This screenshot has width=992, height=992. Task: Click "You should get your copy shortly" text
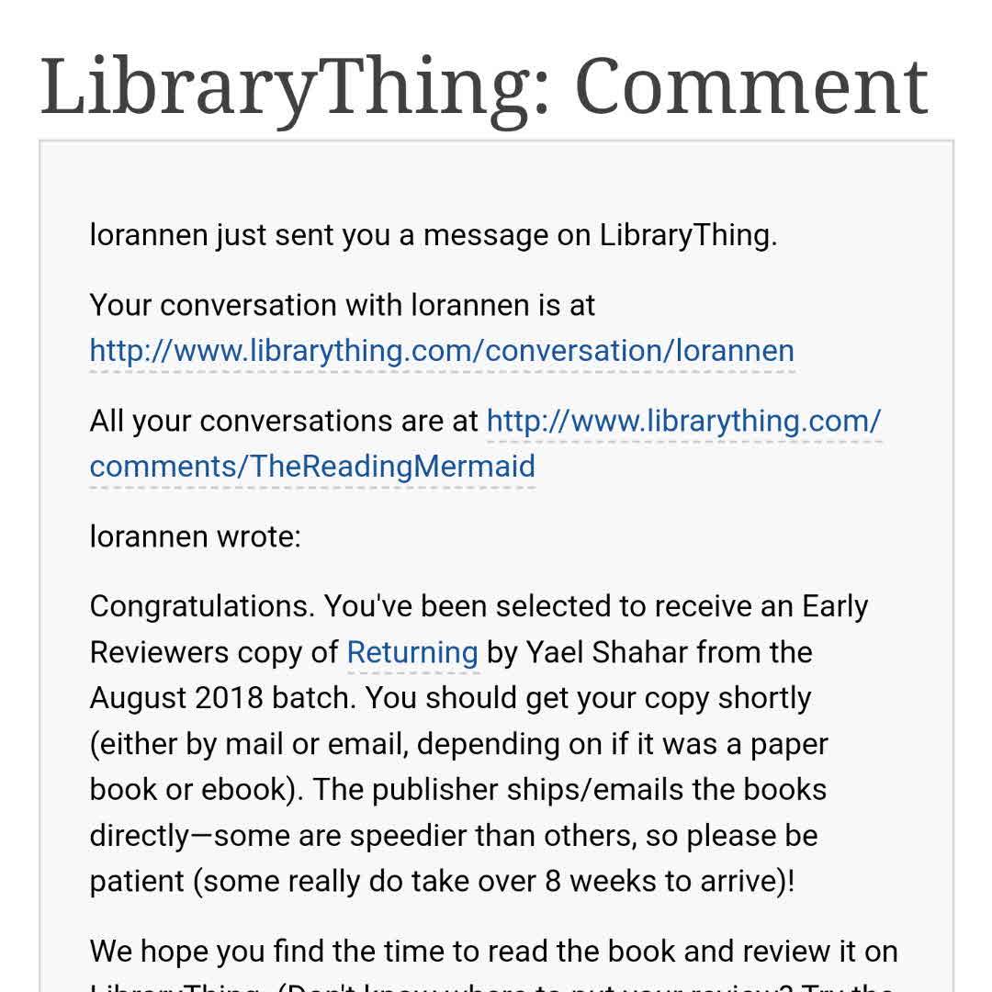[x=589, y=698]
